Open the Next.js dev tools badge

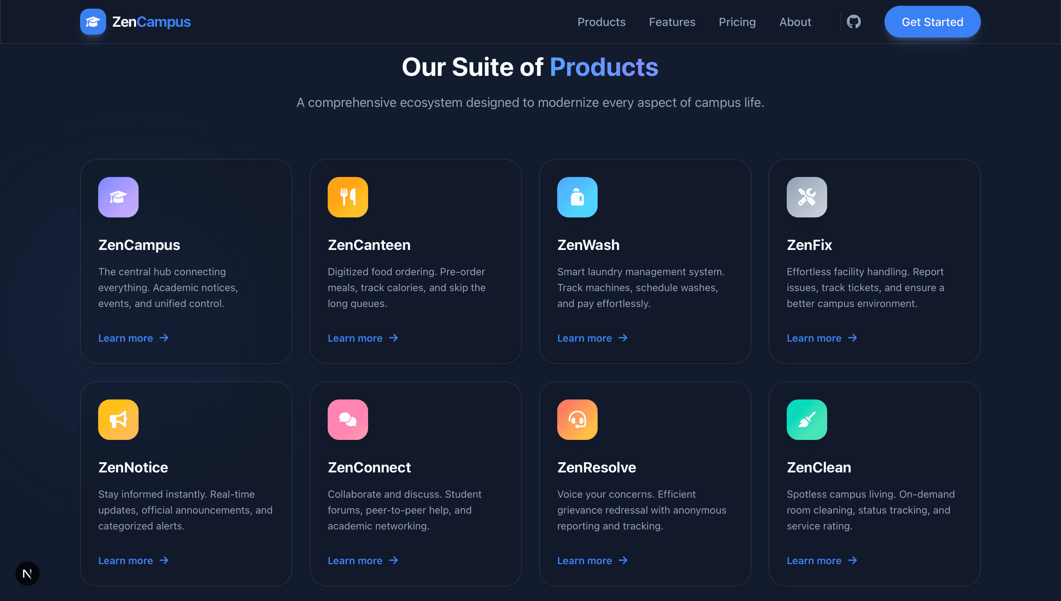pyautogui.click(x=27, y=573)
